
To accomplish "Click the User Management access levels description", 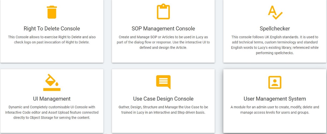I will 275,110.
